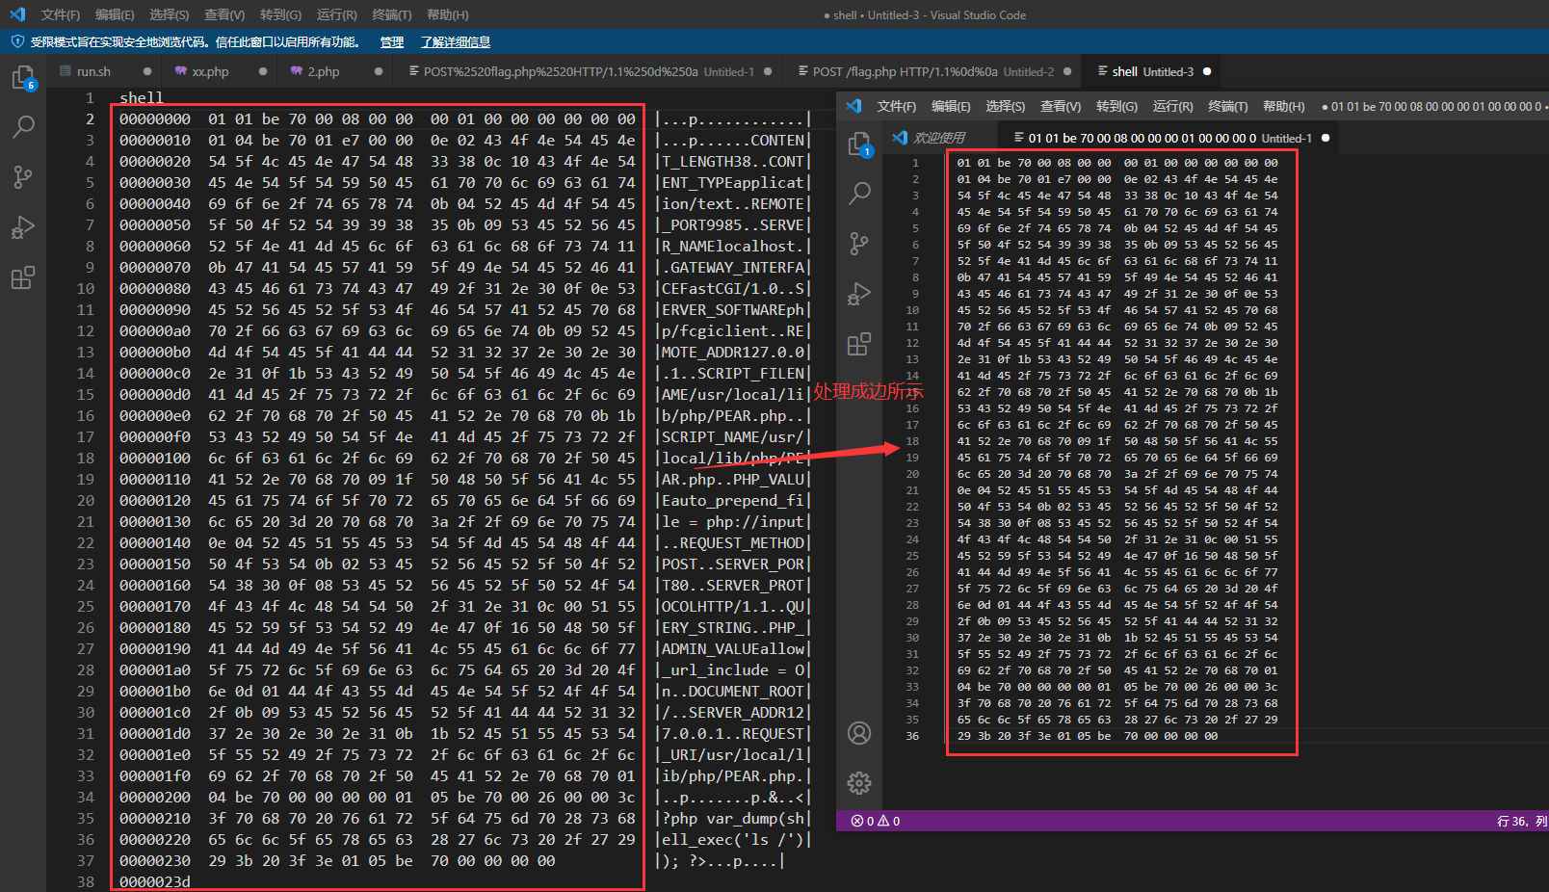Close unsaved Untitled-1 dot in inner window

pyautogui.click(x=1326, y=138)
